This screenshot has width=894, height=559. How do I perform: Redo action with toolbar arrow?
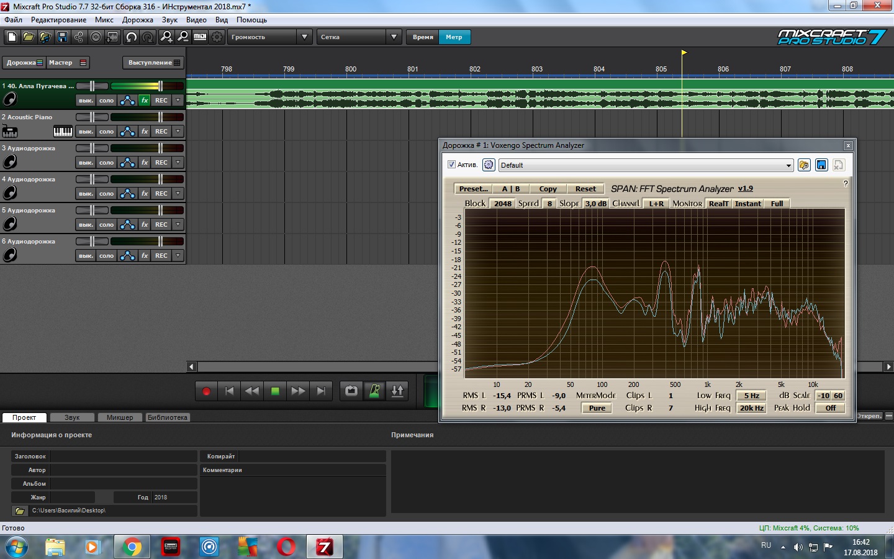(x=148, y=37)
